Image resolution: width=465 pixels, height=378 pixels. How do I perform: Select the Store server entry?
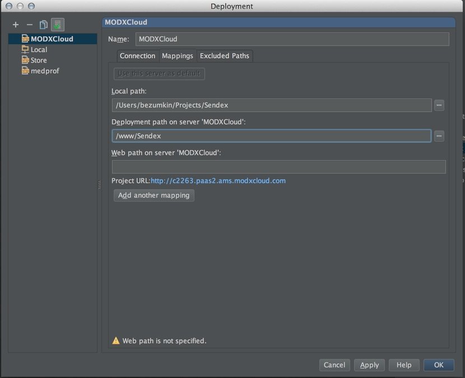tap(38, 60)
